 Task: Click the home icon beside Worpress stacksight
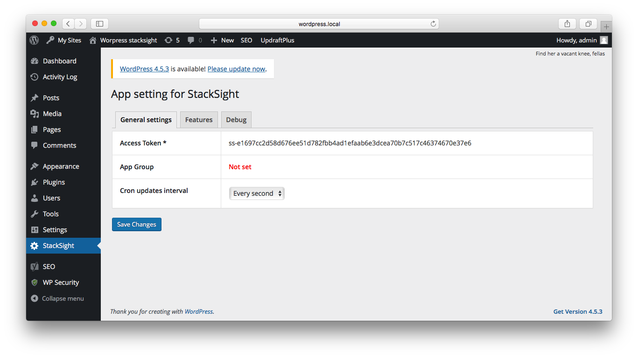[x=93, y=40]
